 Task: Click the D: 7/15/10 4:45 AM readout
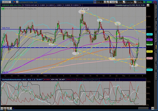tap(30, 5)
